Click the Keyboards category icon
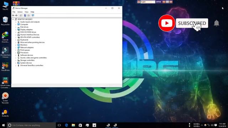Image resolution: width=228 pixels, height=128 pixels. pos(19,40)
